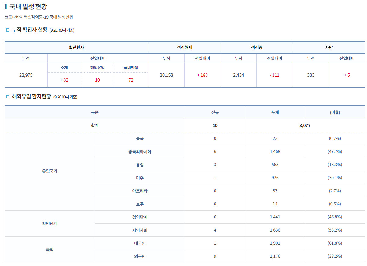The width and height of the screenshot is (367, 266).
Task: Click the 미주 row label
Action: (140, 178)
